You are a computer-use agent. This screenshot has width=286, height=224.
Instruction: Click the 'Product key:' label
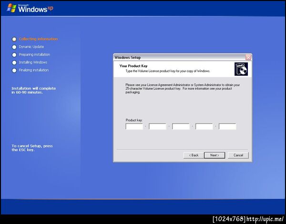point(134,120)
